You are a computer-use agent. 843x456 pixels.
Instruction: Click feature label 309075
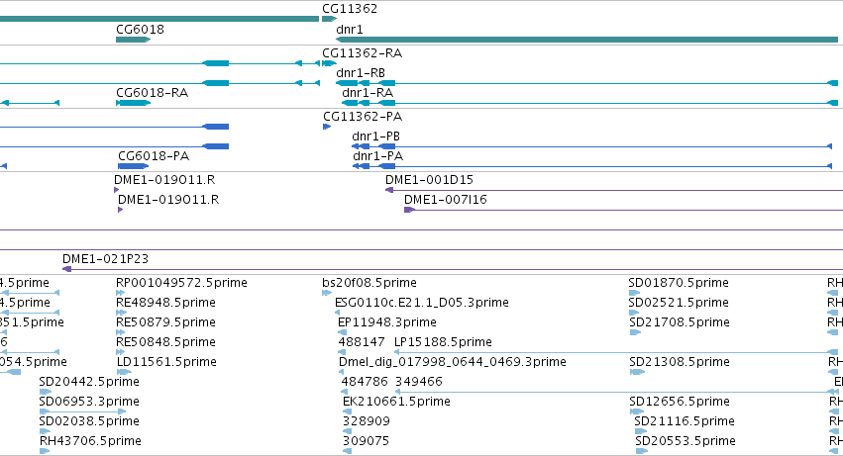coord(367,441)
